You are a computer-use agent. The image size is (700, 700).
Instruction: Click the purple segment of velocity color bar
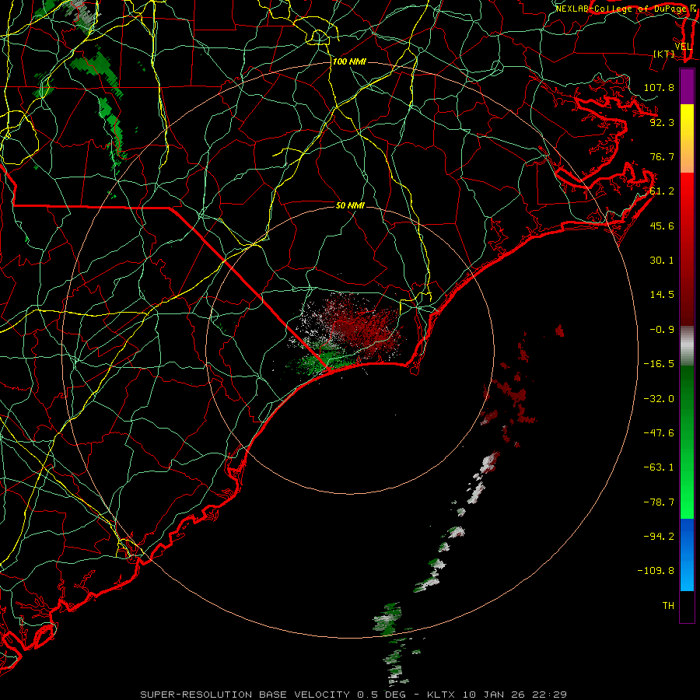click(687, 86)
